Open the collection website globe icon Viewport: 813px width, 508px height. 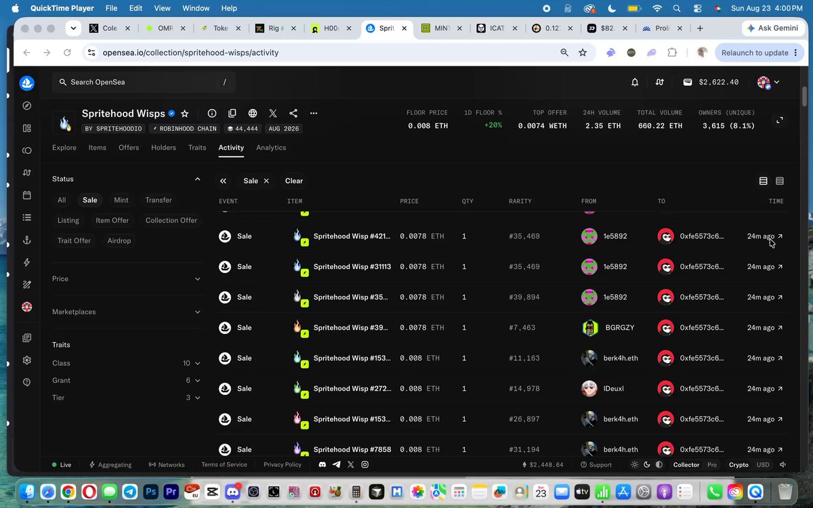[x=253, y=113]
